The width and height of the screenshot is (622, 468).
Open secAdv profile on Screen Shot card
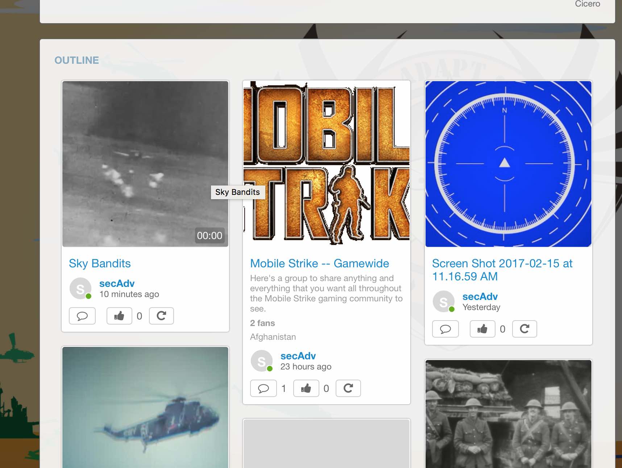(480, 297)
